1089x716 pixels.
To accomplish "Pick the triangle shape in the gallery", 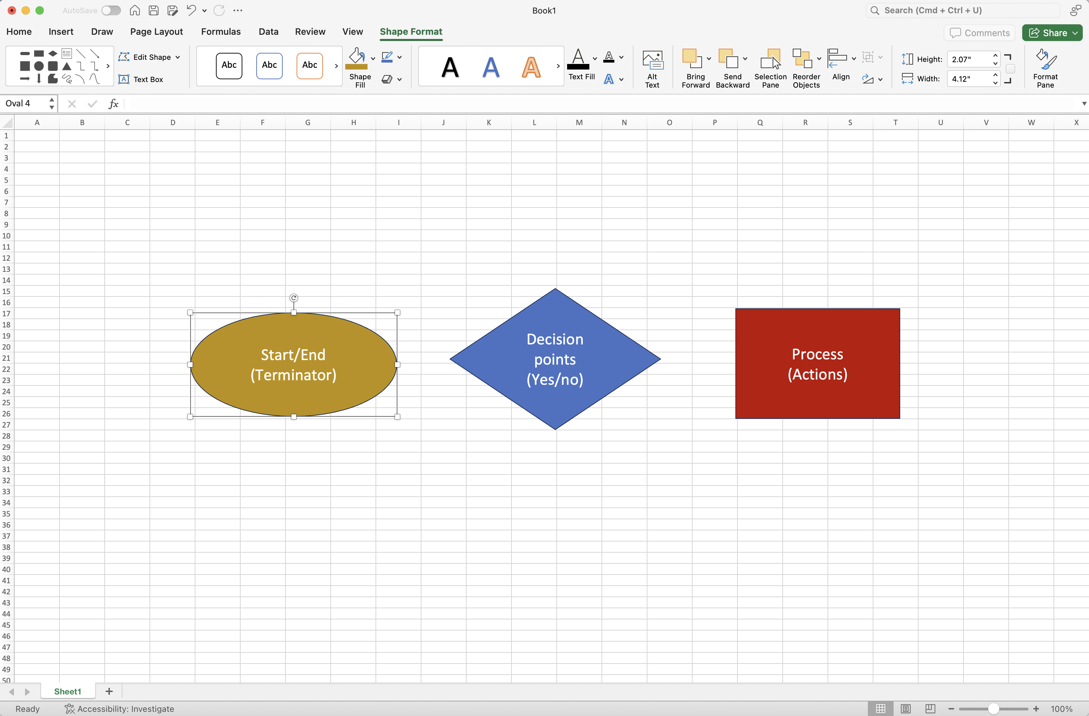I will pyautogui.click(x=67, y=66).
